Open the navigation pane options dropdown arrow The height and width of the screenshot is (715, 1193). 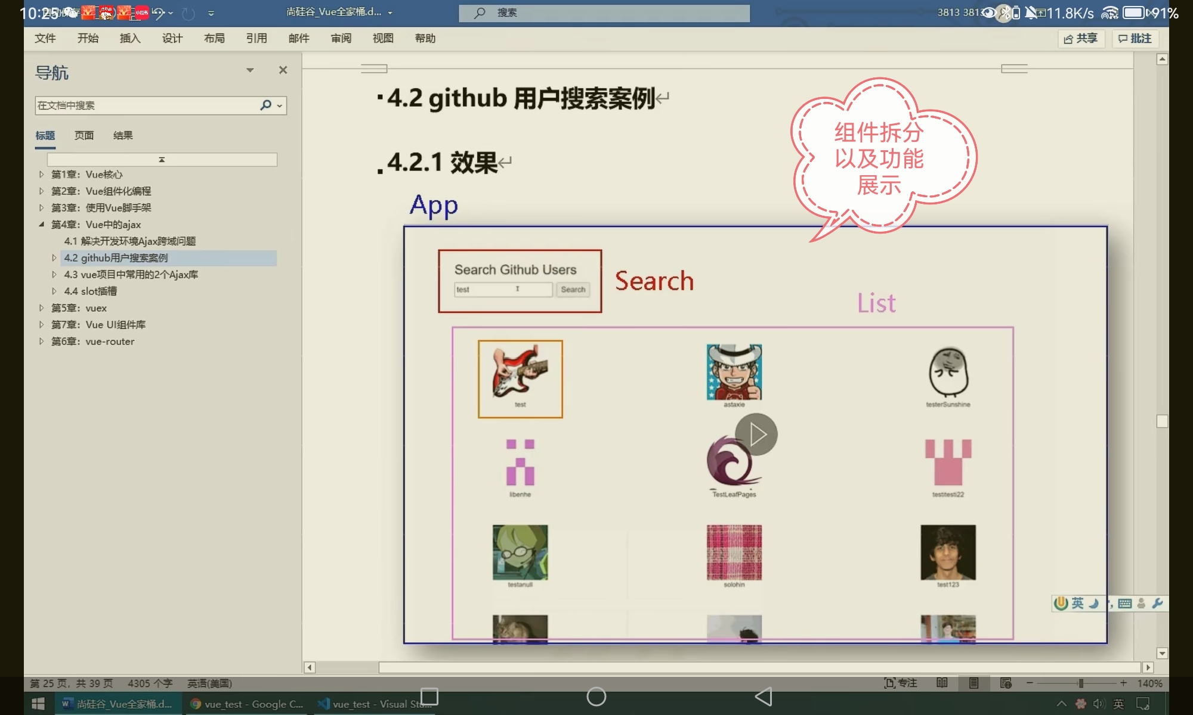250,70
